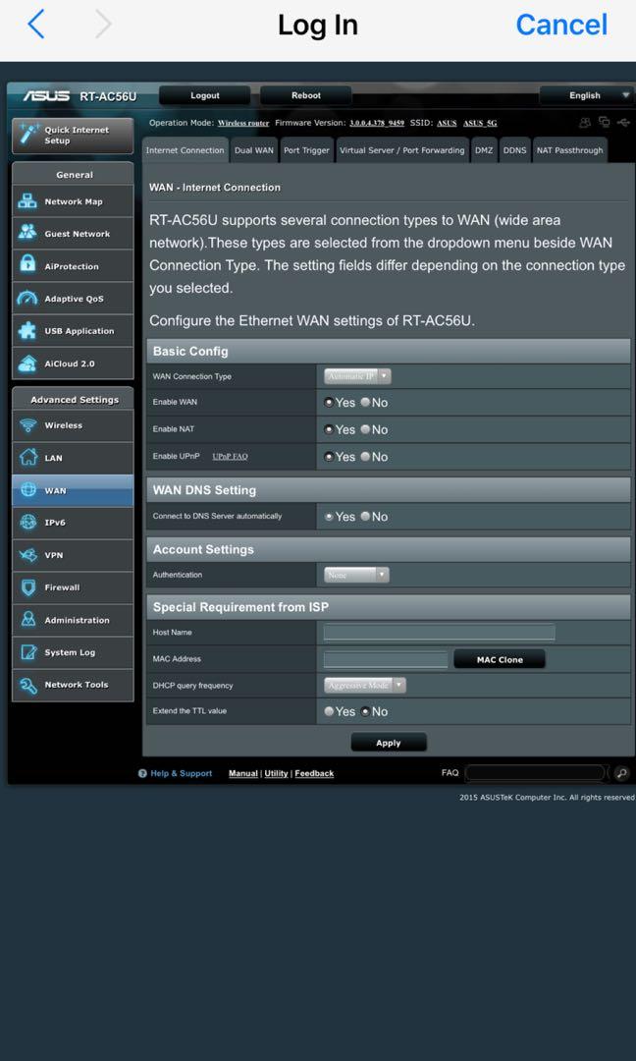Switch to Internet Connection tab
This screenshot has width=636, height=1061.
tap(185, 150)
